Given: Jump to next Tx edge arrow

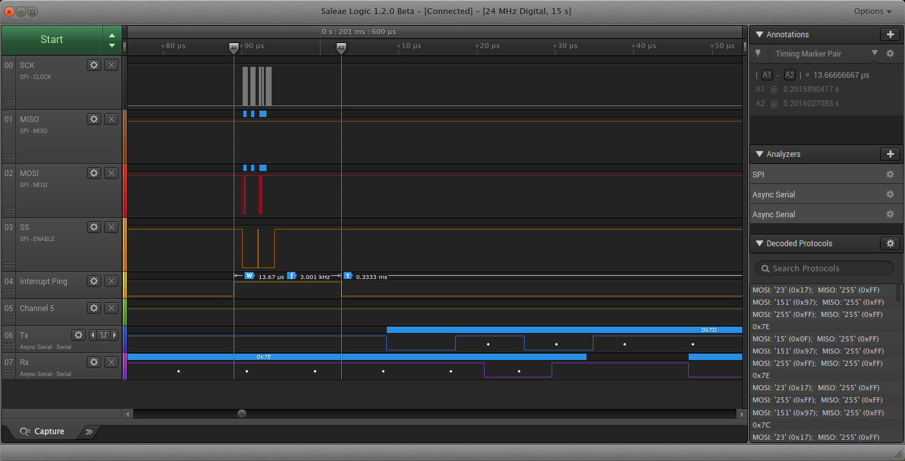Looking at the screenshot, I should pyautogui.click(x=115, y=335).
